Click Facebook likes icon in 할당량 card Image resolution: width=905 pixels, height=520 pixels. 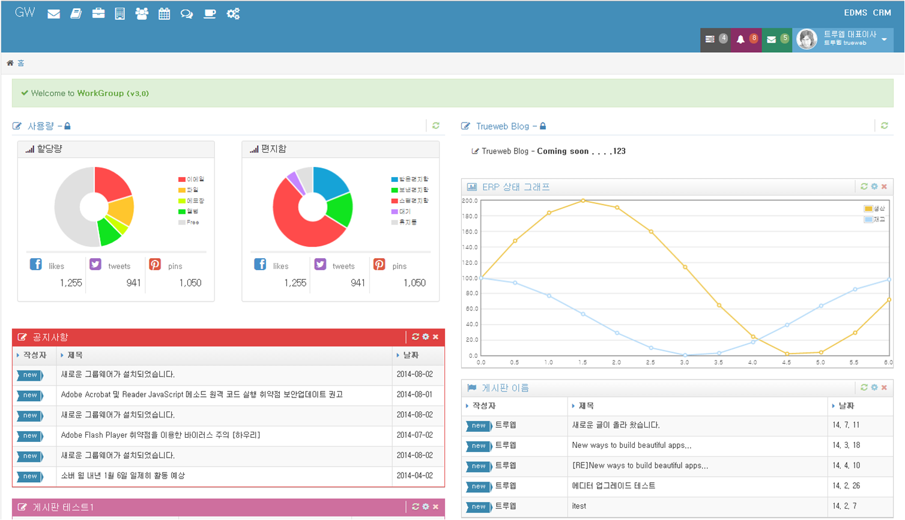tap(36, 264)
